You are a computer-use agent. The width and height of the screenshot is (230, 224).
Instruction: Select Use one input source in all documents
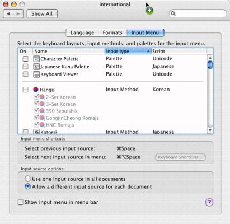[x=27, y=179]
